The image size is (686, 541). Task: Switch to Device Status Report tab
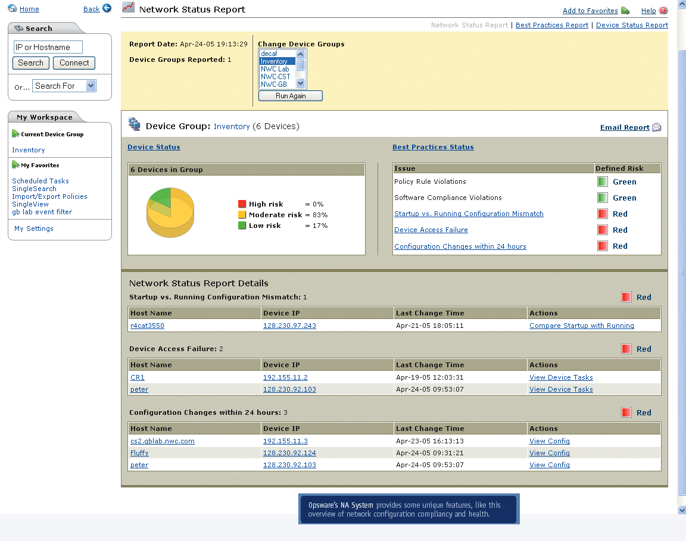632,25
